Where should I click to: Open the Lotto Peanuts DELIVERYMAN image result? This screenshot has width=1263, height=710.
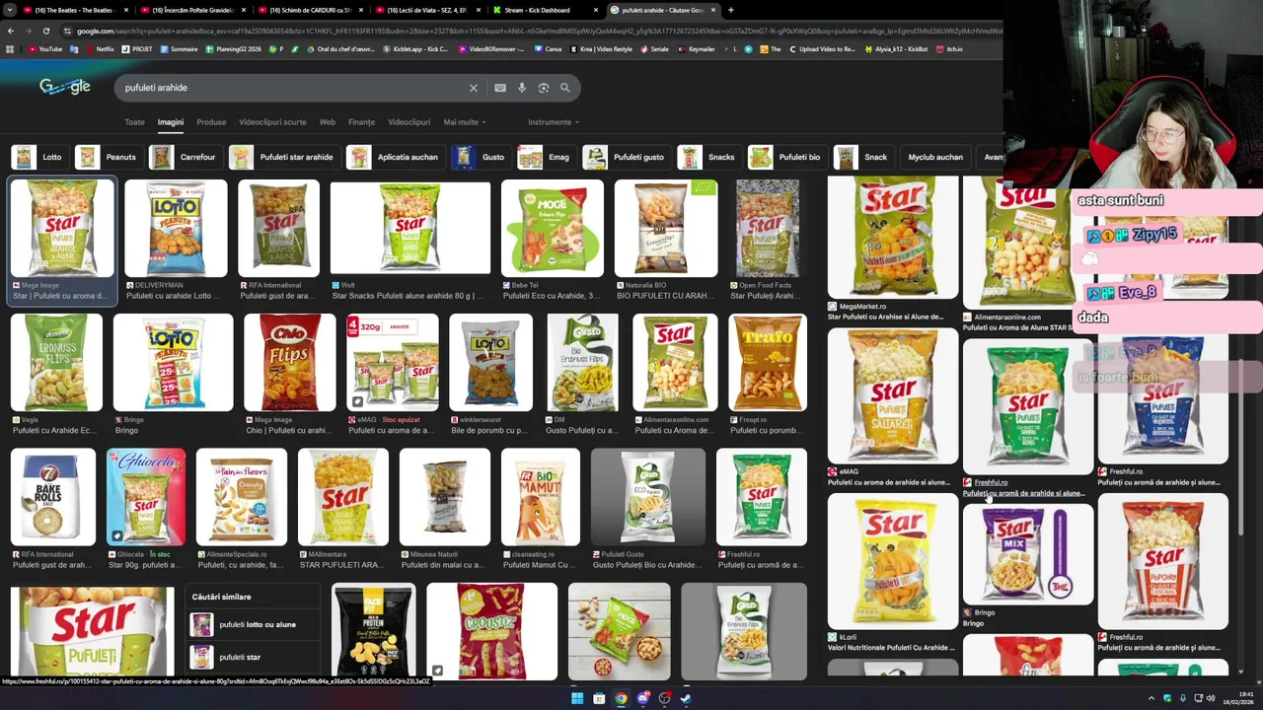[x=175, y=229]
